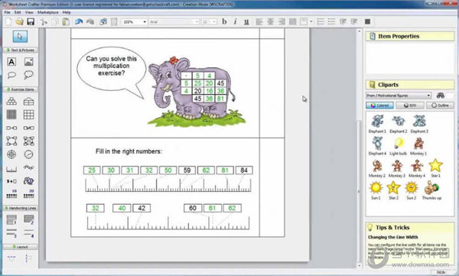Image resolution: width=459 pixels, height=276 pixels.
Task: Save the worksheet with floppy icon
Action: (x=31, y=21)
